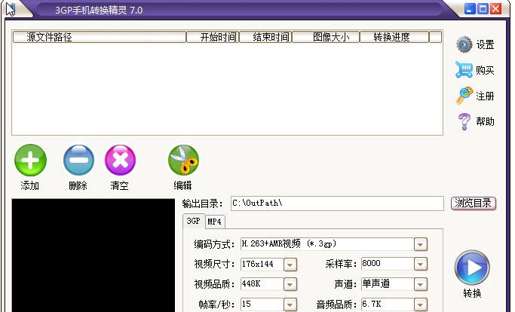Click the 单声道 channel value
The width and height of the screenshot is (515, 312).
tap(376, 283)
